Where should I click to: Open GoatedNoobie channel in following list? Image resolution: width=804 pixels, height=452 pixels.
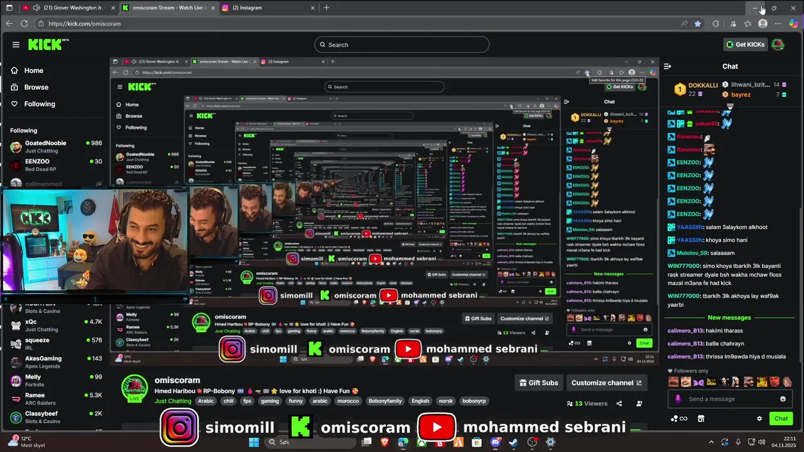tap(55, 147)
